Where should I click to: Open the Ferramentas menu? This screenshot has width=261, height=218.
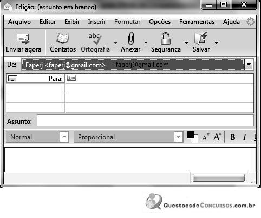(x=197, y=22)
